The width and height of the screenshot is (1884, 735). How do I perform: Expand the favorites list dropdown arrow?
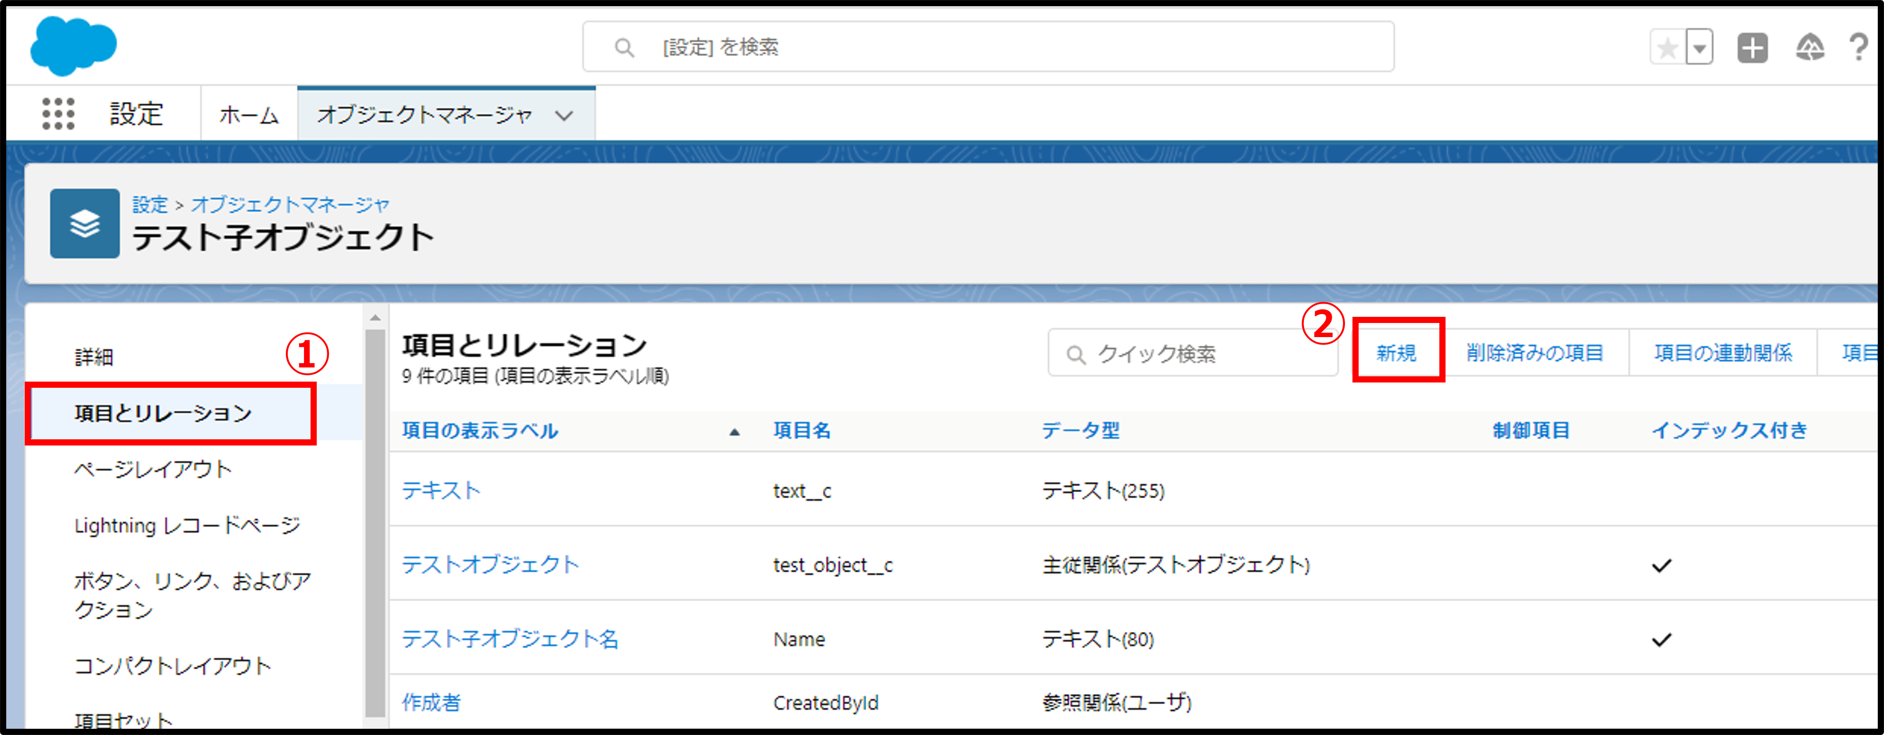(x=1700, y=48)
